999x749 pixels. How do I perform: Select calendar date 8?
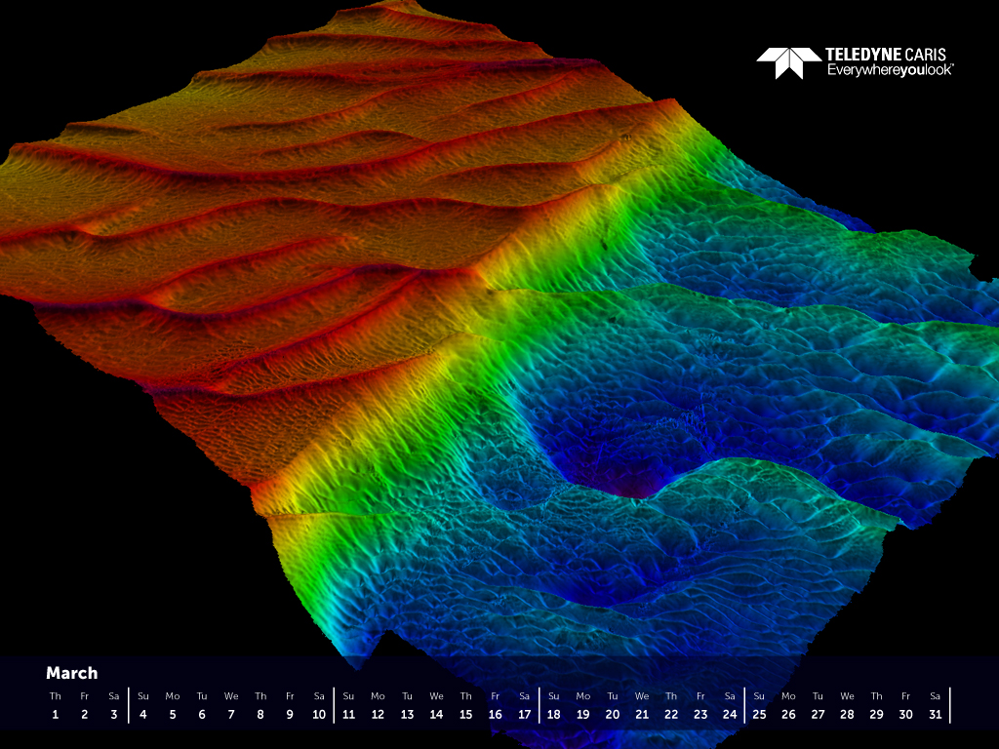point(260,715)
